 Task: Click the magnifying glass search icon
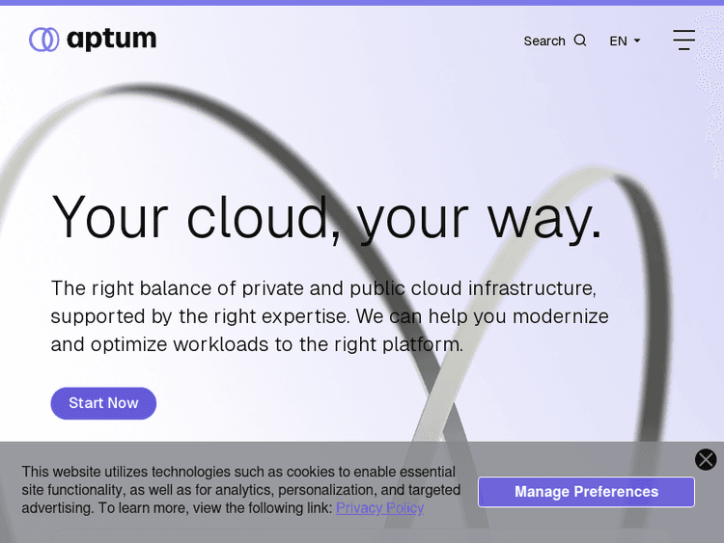click(x=580, y=41)
